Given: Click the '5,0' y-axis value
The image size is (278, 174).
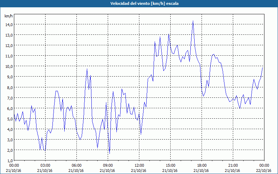Looking at the screenshot, I should tap(10, 119).
